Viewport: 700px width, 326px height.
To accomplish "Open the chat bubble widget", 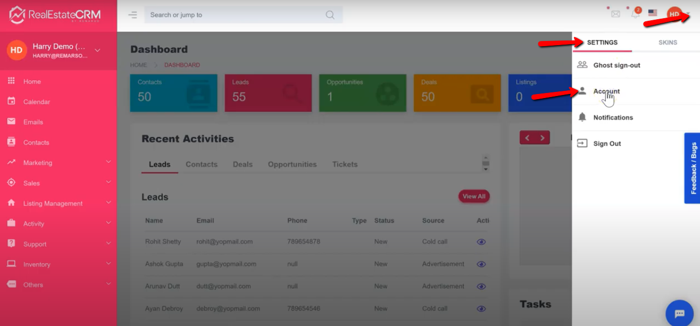I will coord(679,313).
